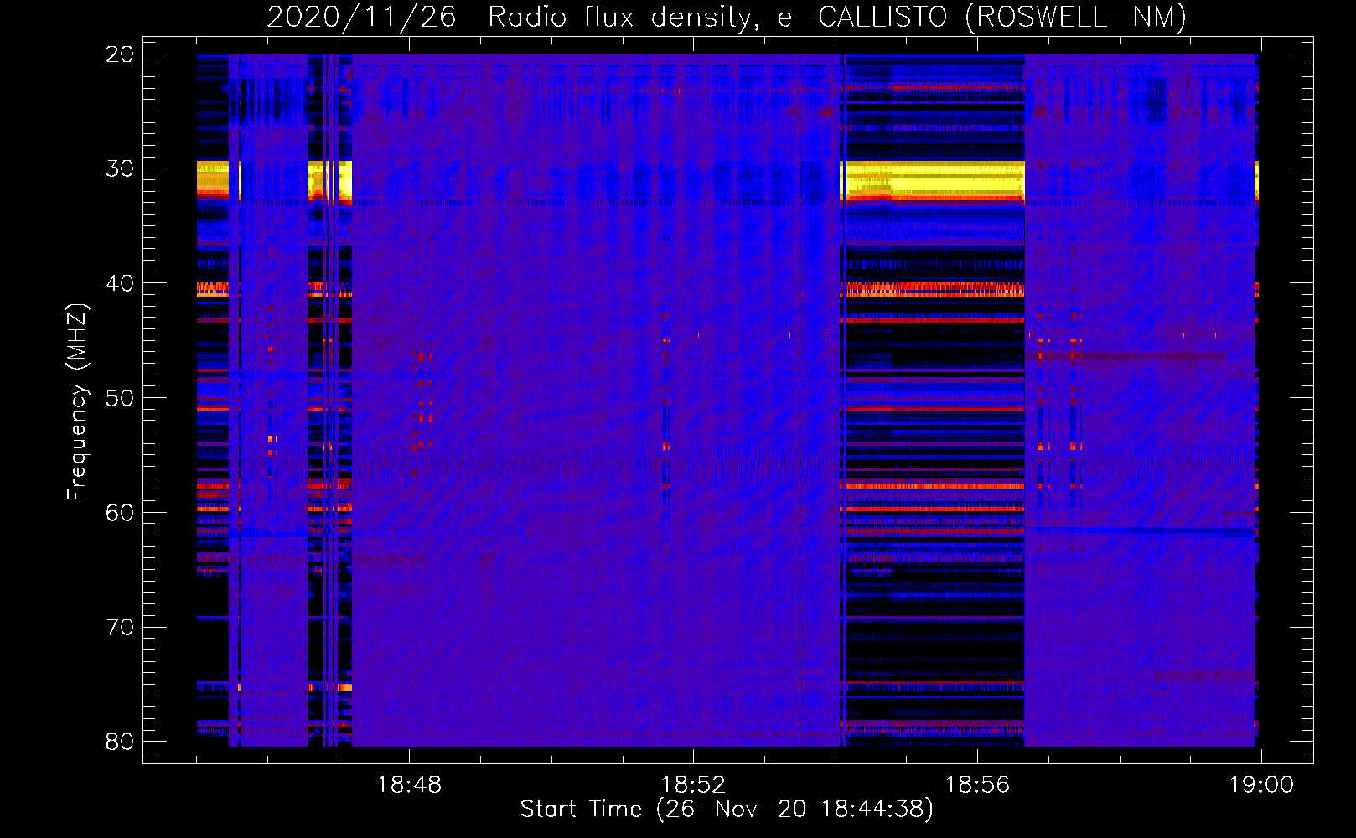Click the 'Start Time (26-Nov-20 18:44:38)' label
1356x838 pixels.
[x=727, y=810]
